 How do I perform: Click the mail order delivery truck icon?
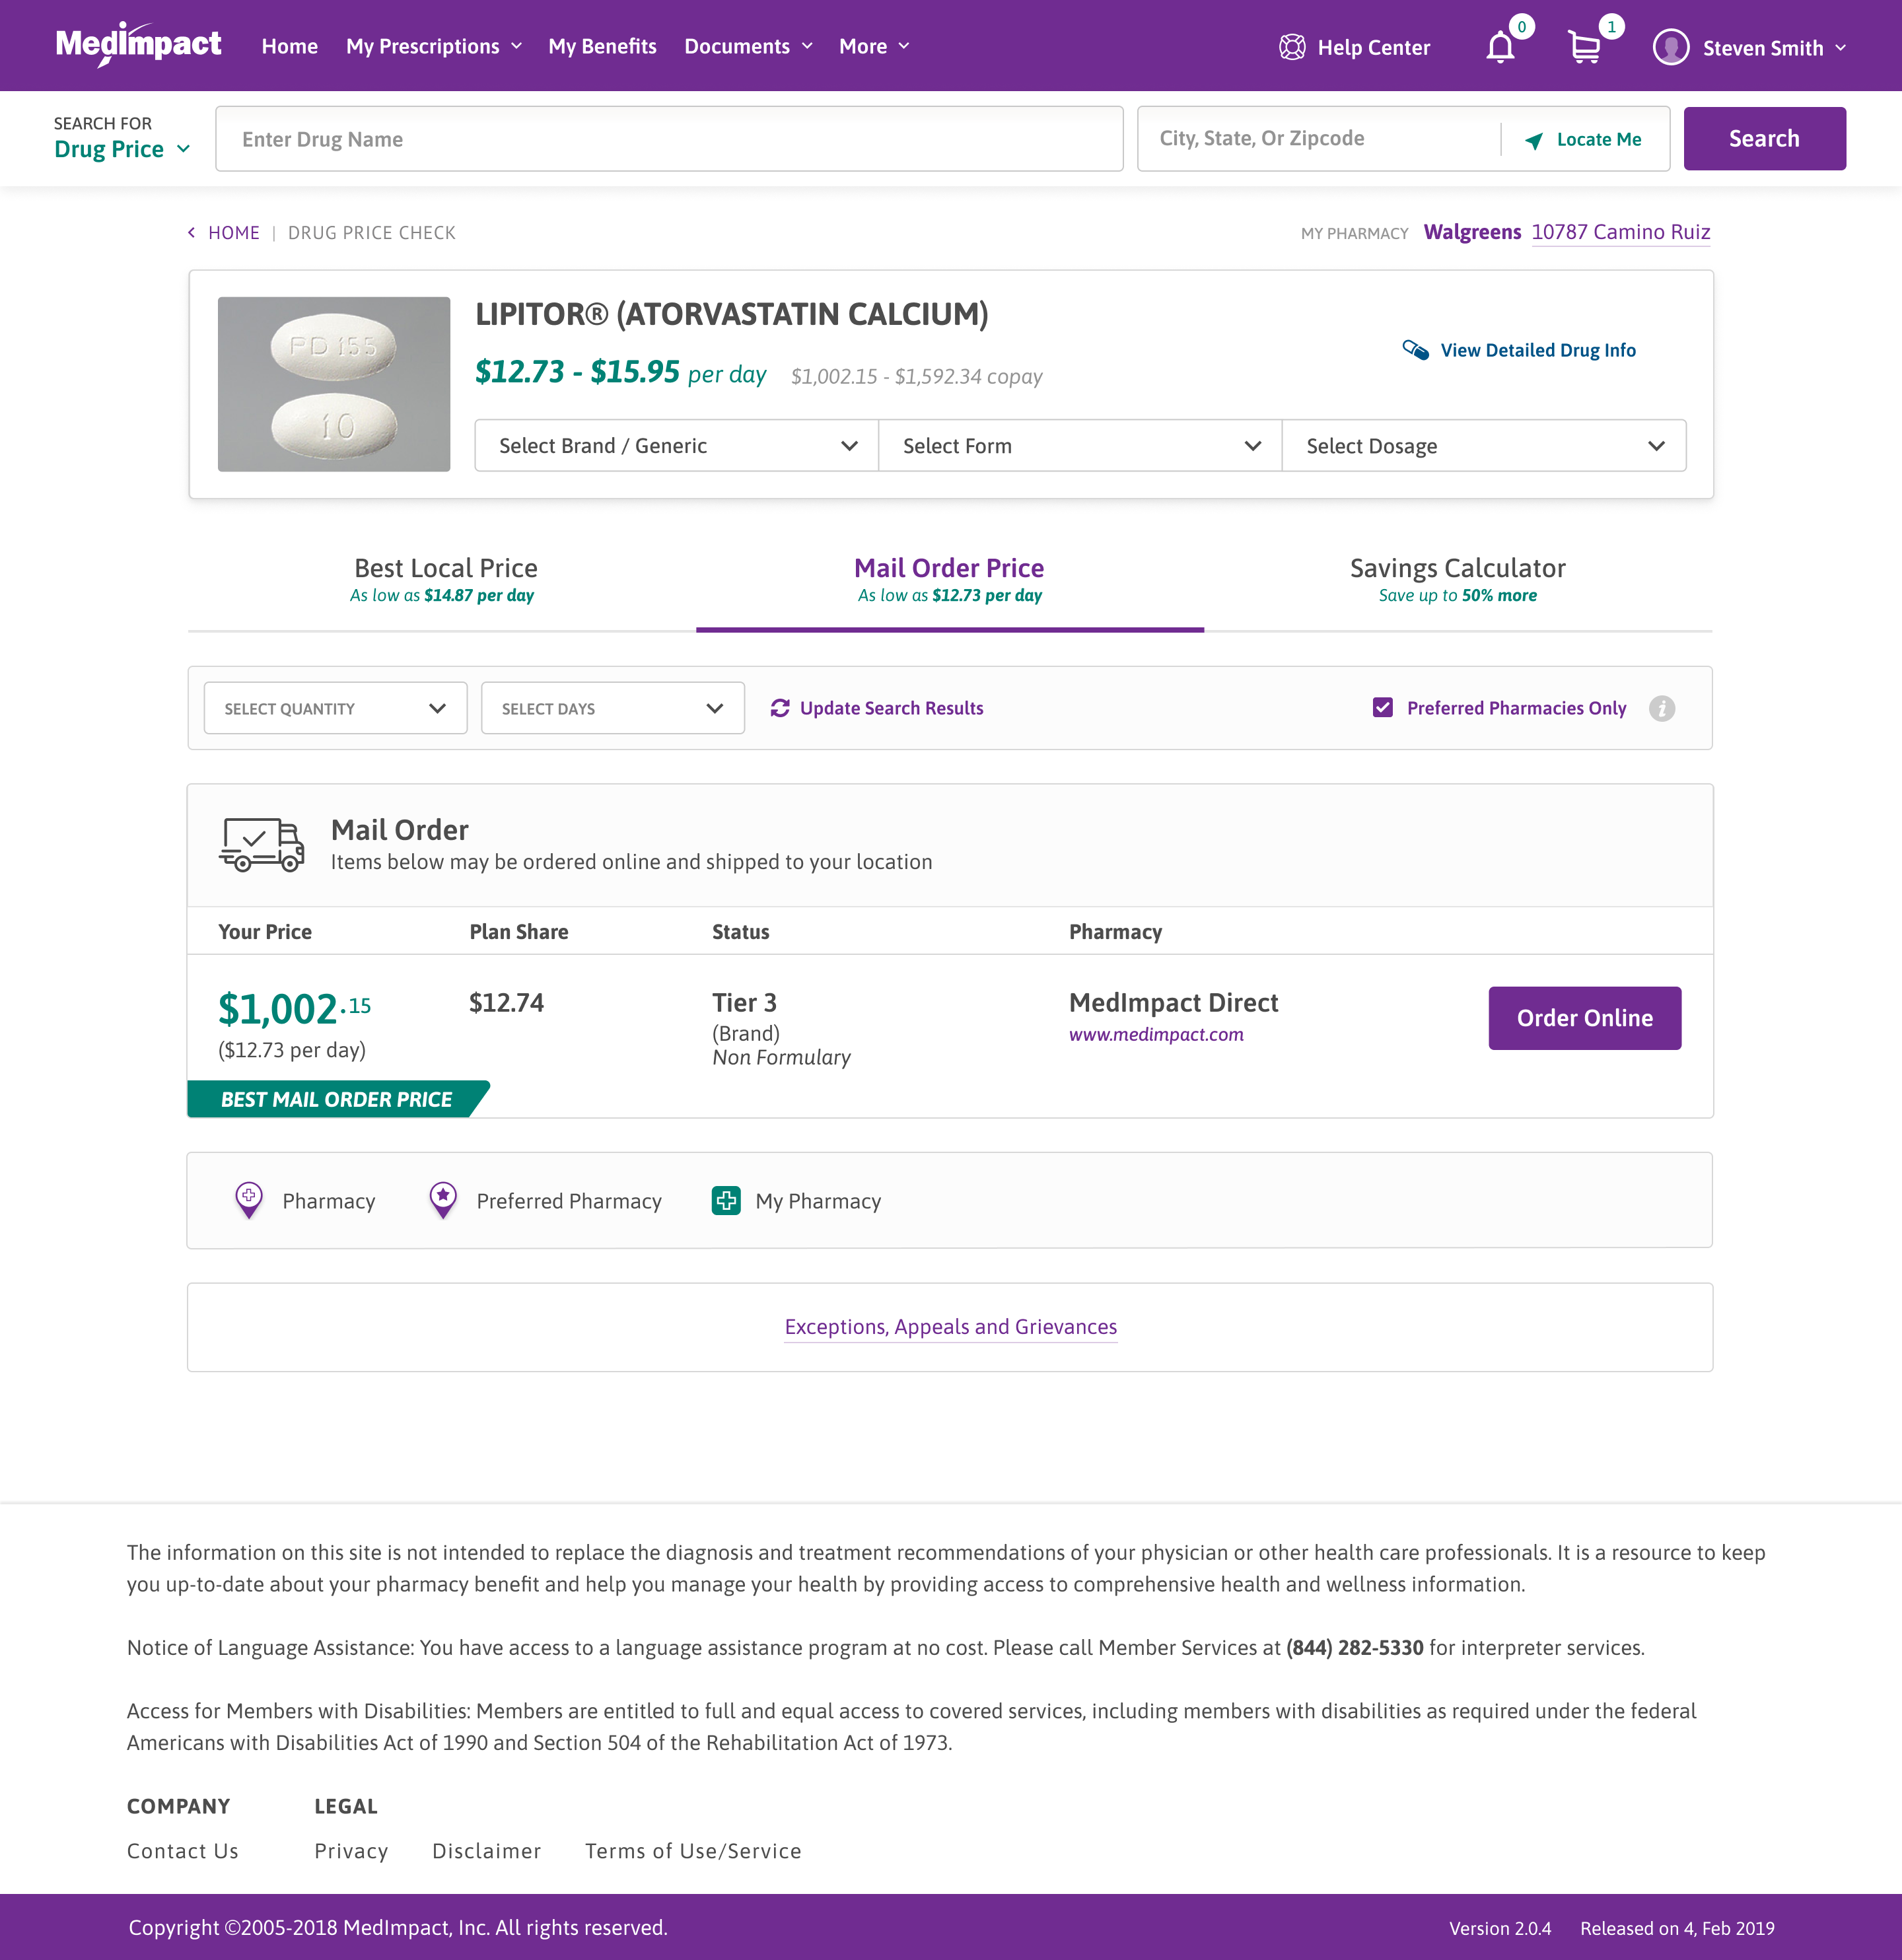(x=262, y=845)
